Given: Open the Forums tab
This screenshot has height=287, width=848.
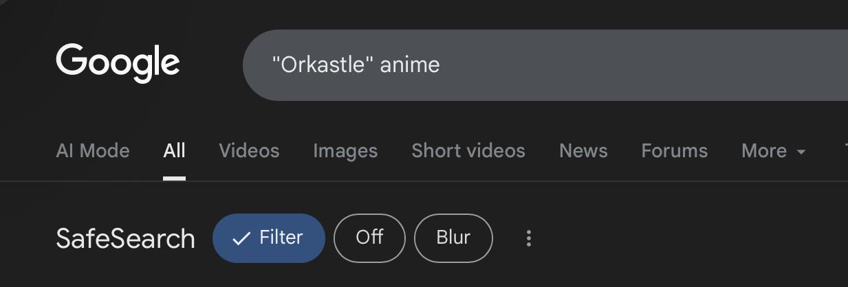Looking at the screenshot, I should [x=674, y=151].
